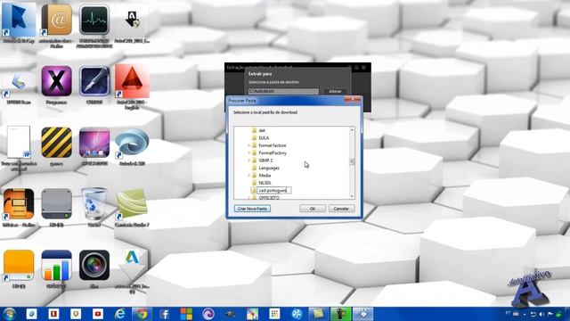Image resolution: width=570 pixels, height=321 pixels.
Task: Select the 'format factore' folder
Action: point(273,145)
